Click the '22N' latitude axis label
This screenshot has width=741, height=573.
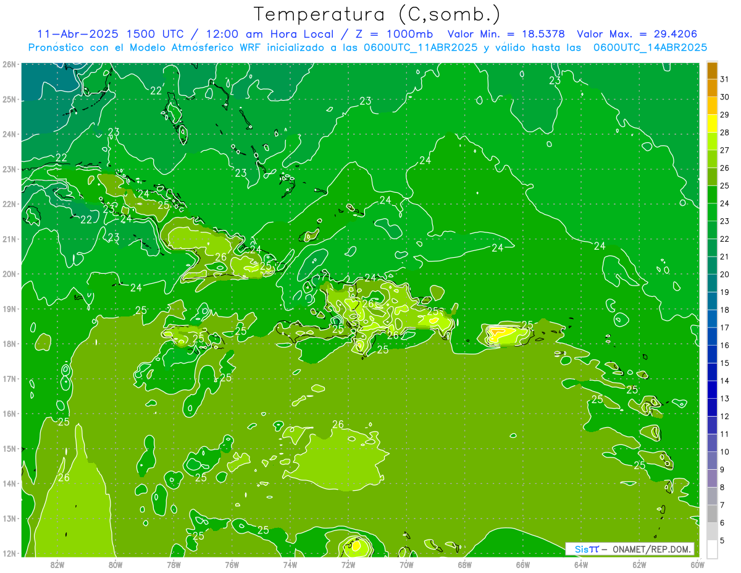click(9, 204)
